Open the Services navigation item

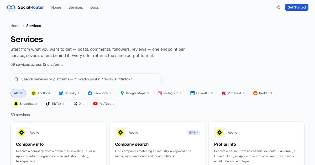(76, 7)
